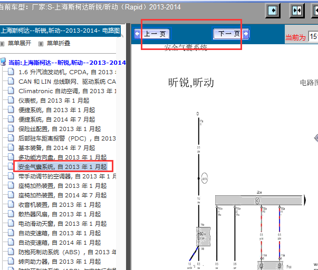
Task: Open 座椅加热装置, 自 2014 年 7 月起
Action: click(62, 195)
